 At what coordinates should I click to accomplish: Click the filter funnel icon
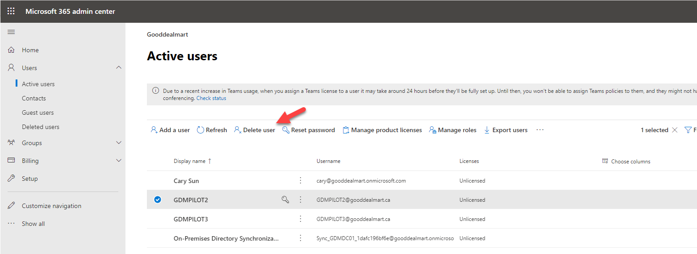[x=688, y=130]
